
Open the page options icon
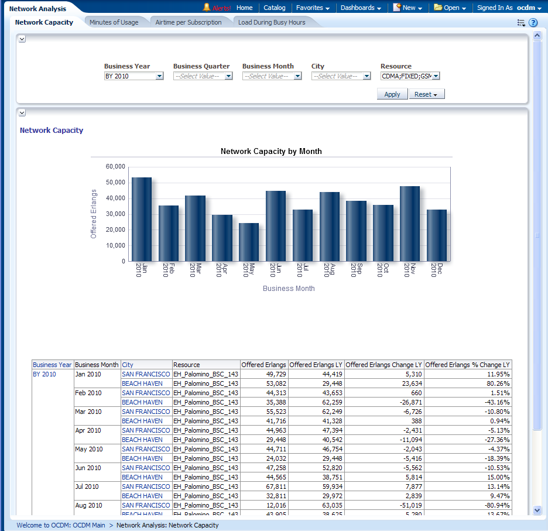(x=521, y=23)
